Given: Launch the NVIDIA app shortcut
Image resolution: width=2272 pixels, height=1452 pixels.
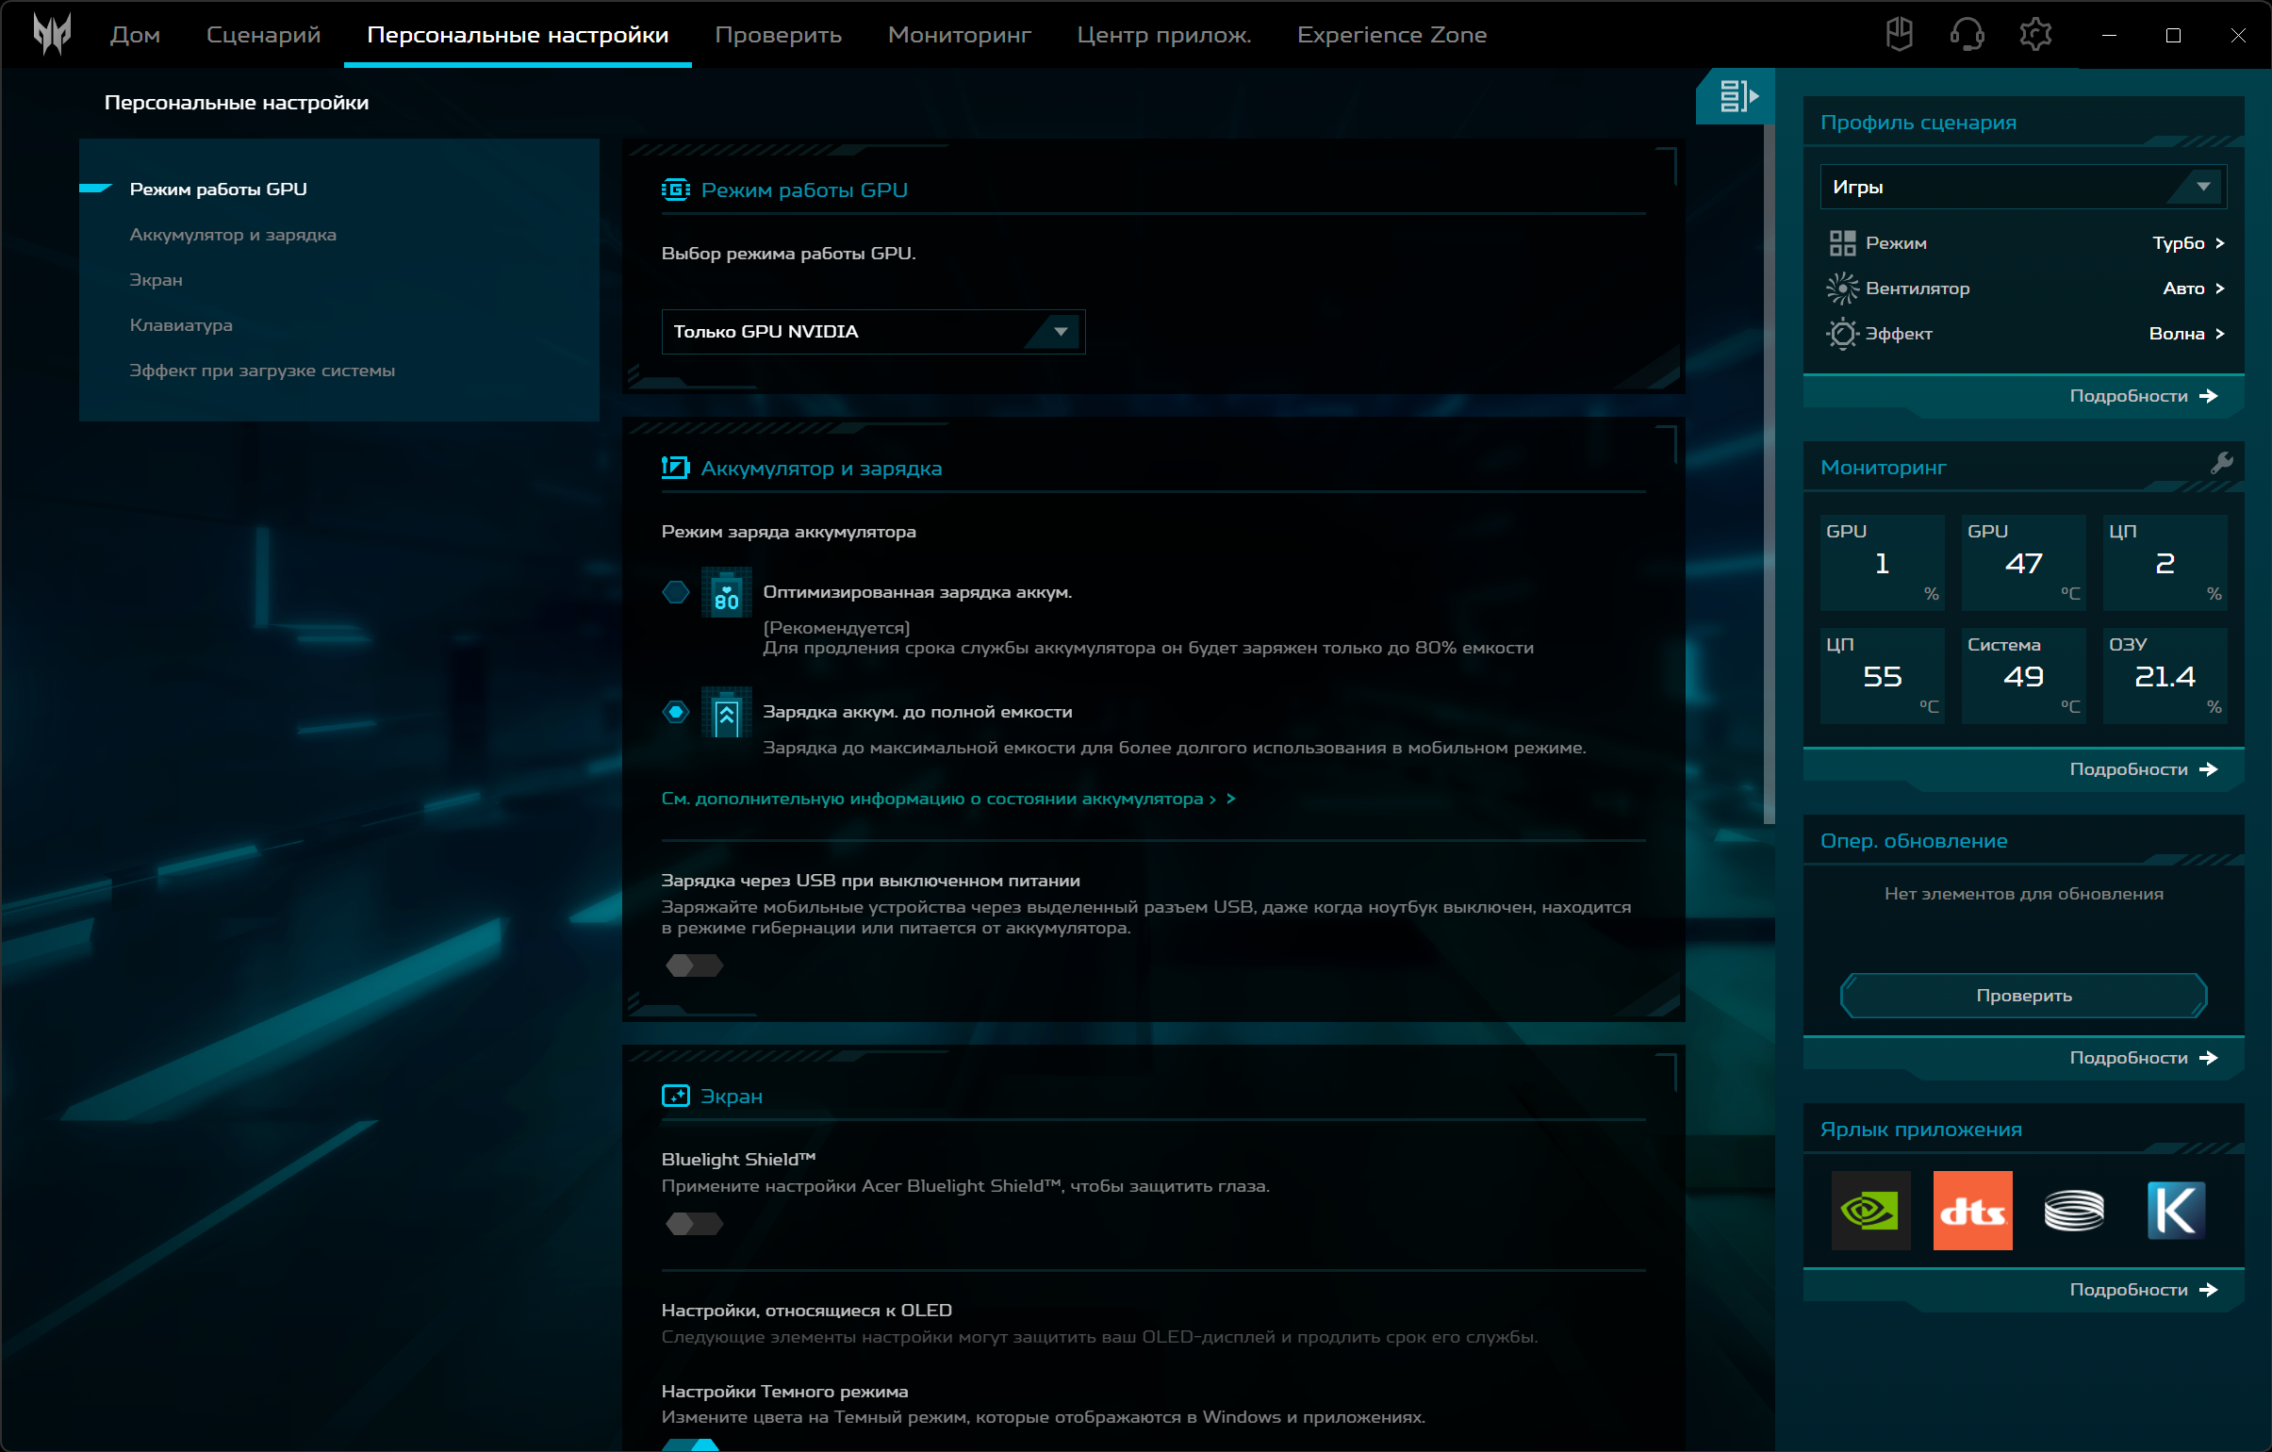Looking at the screenshot, I should [1870, 1211].
